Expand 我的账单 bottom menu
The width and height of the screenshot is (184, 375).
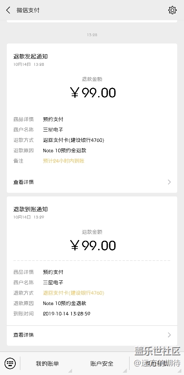pyautogui.click(x=47, y=363)
